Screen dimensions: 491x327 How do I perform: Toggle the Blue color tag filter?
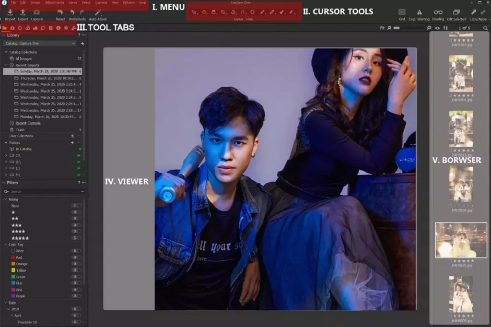tap(76, 283)
